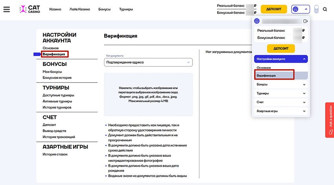The height and width of the screenshot is (185, 334).
Task: Open the Ask a question chat widget
Action: [x=330, y=120]
